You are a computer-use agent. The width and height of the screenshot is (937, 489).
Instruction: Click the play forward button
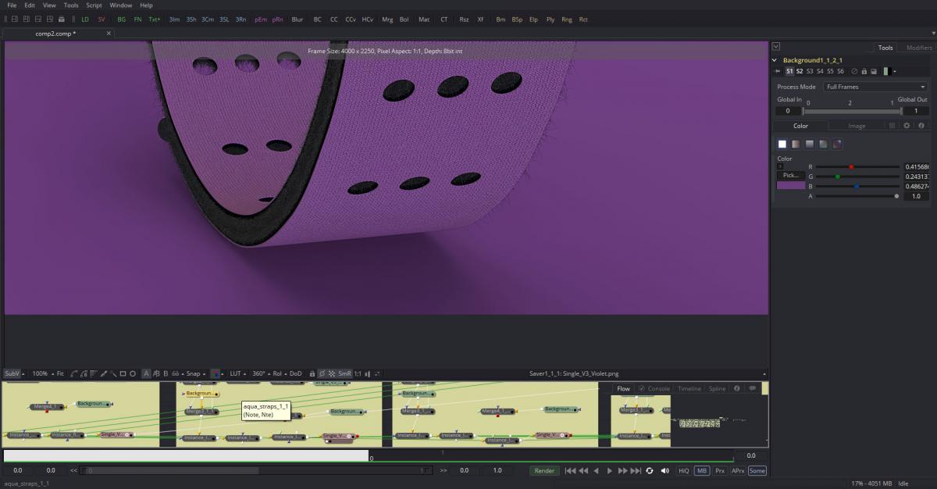[x=610, y=471]
